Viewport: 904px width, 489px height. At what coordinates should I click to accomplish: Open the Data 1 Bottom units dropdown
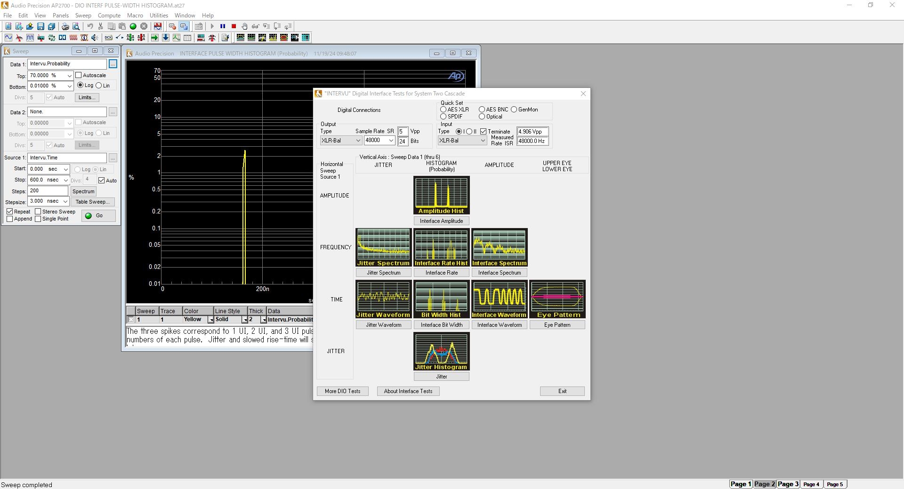(69, 86)
